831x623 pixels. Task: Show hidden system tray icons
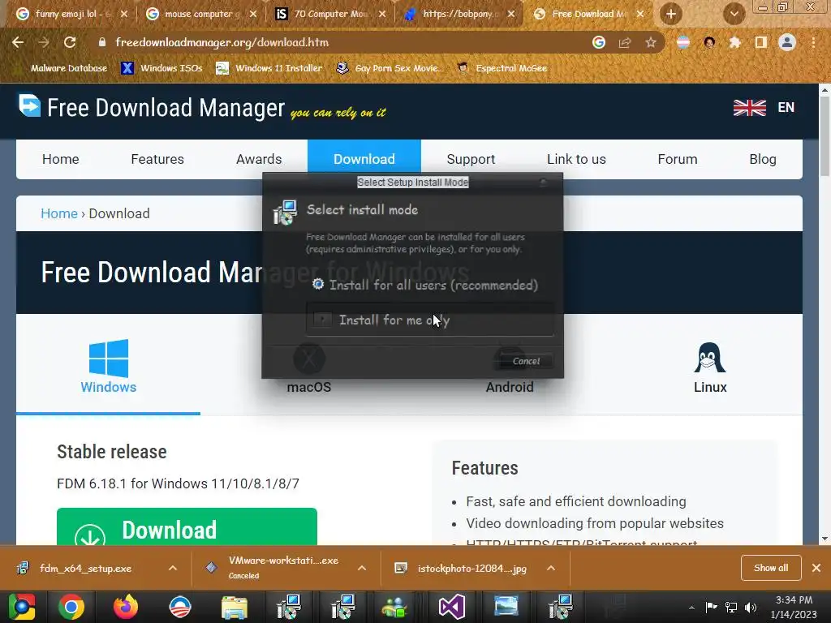click(691, 608)
